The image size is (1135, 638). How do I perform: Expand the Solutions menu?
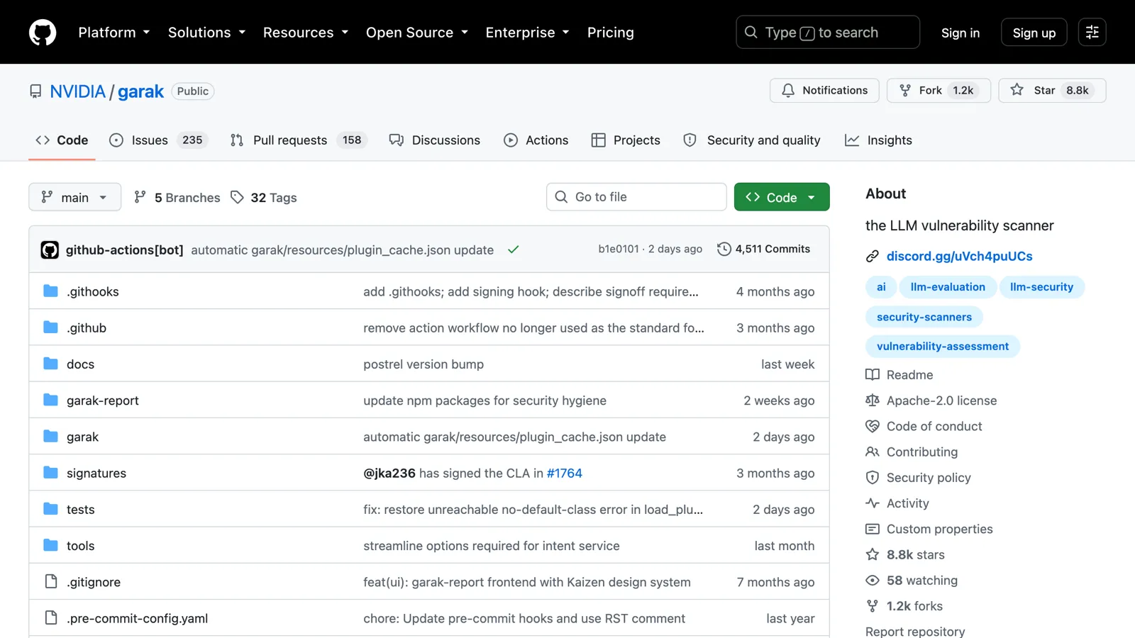pos(206,33)
